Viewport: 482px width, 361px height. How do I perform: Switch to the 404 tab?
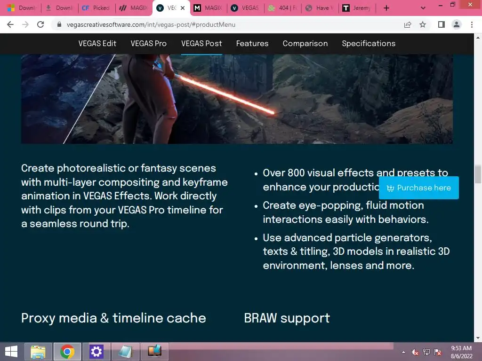282,8
